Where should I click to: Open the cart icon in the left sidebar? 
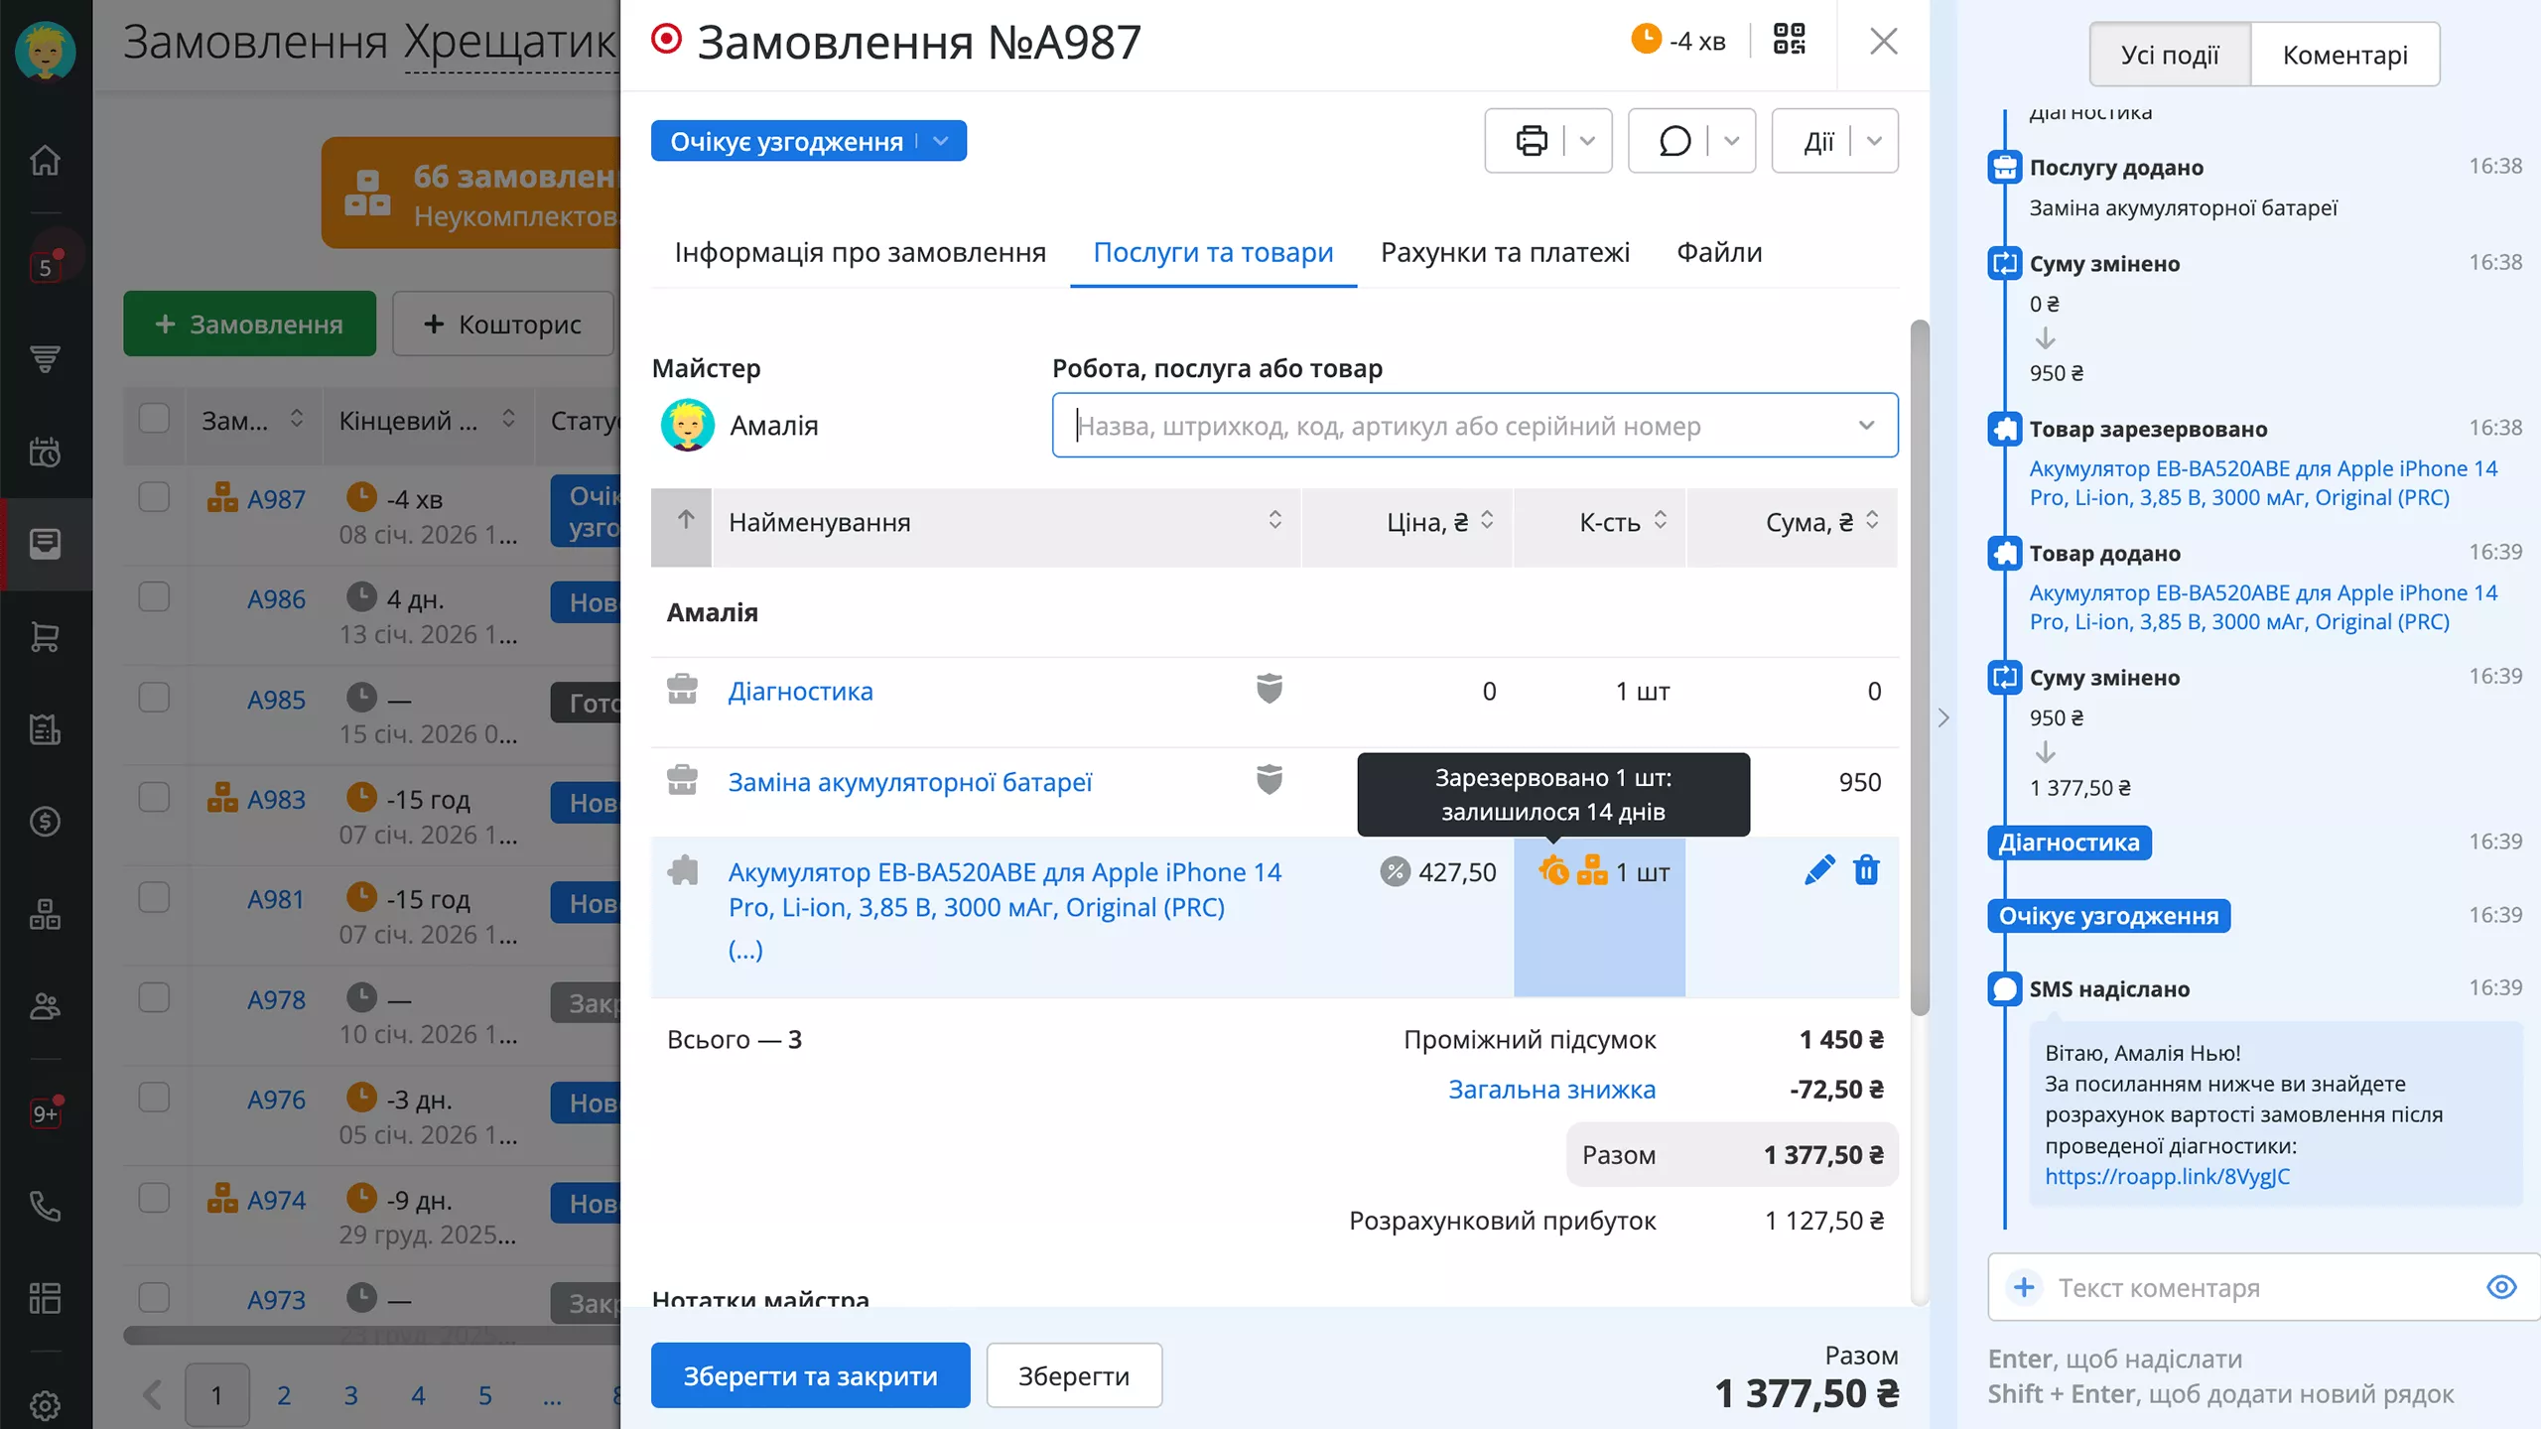[45, 638]
